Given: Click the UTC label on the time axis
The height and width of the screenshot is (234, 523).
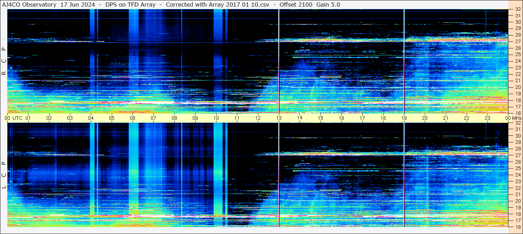Looking at the screenshot, I should (x=18, y=118).
